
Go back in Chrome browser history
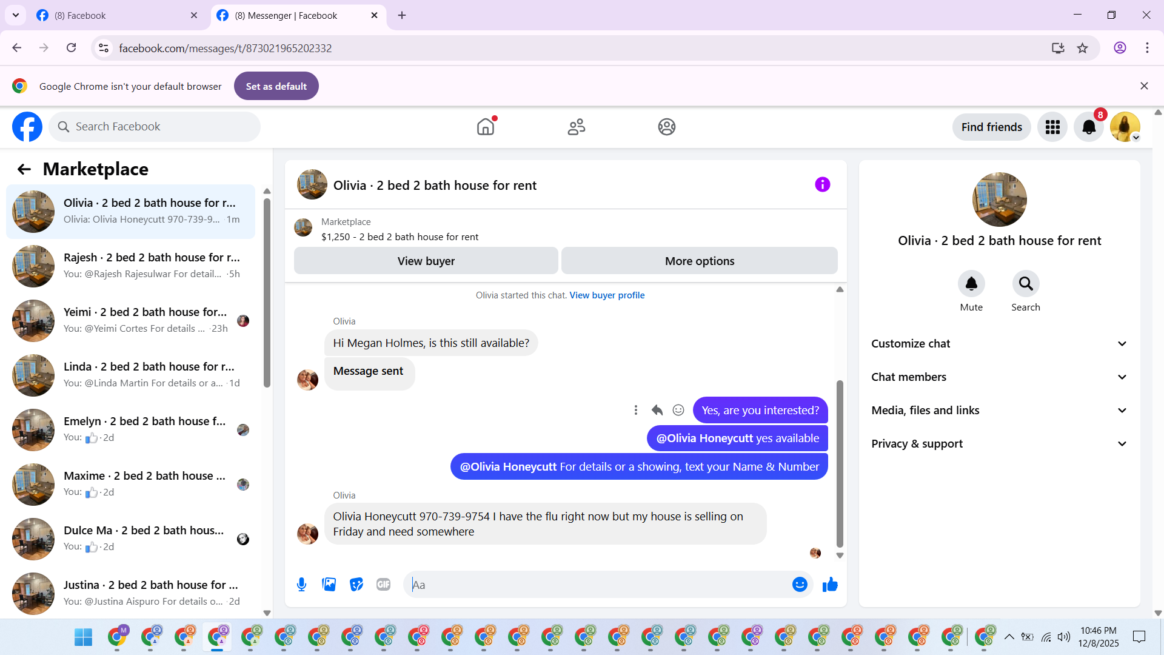pyautogui.click(x=17, y=48)
